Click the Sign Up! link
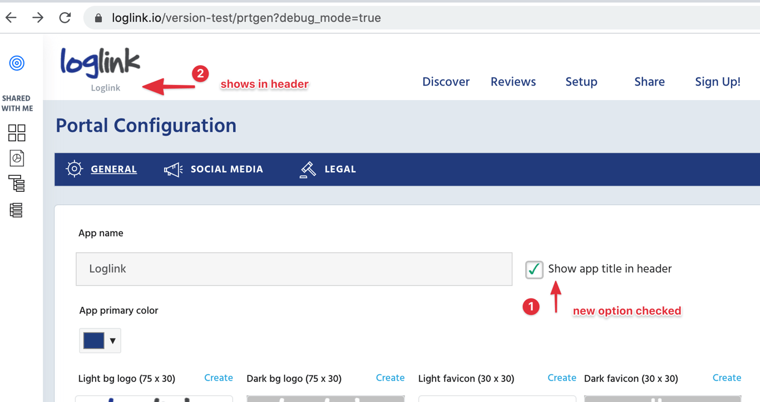The width and height of the screenshot is (760, 402). coord(718,82)
